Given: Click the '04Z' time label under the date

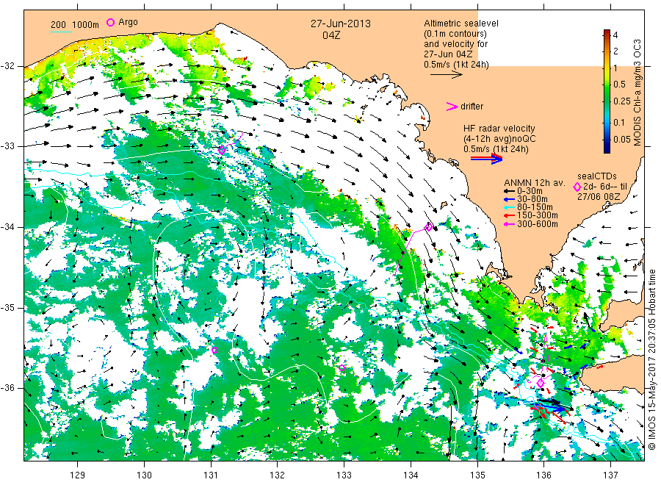Looking at the screenshot, I should pyautogui.click(x=331, y=35).
